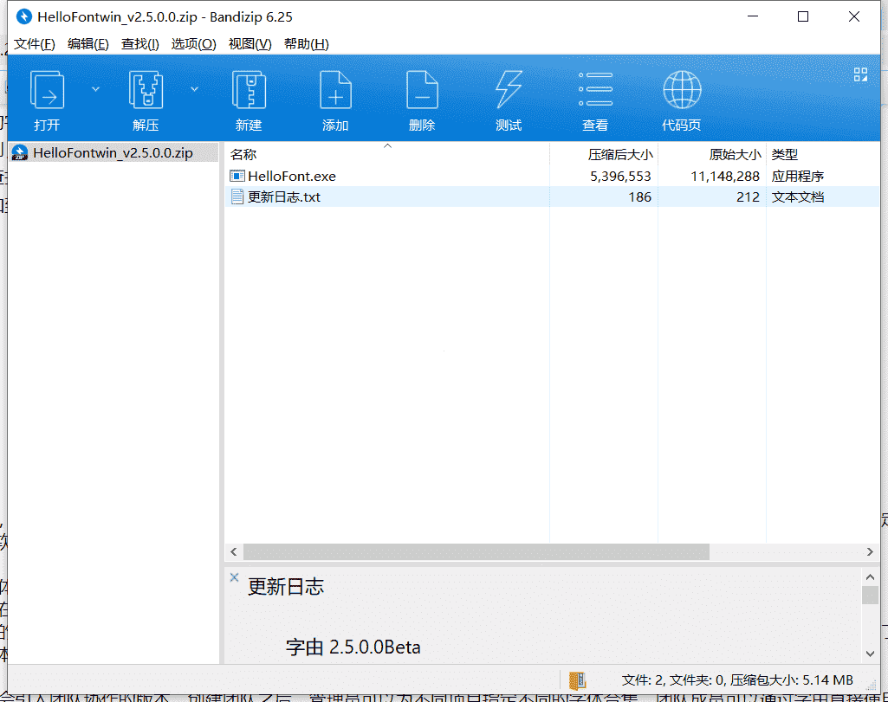Open the File (文件) menu
This screenshot has height=702, width=888.
(x=34, y=44)
